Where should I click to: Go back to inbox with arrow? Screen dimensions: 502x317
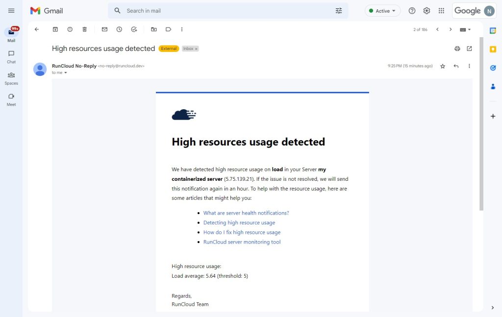36,29
